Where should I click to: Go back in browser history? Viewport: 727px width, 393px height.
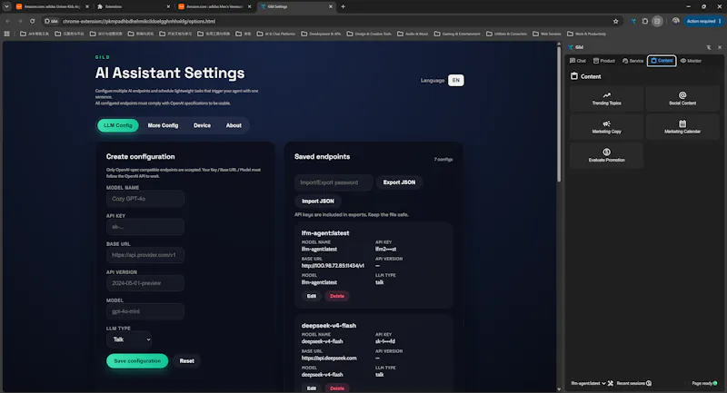tap(8, 21)
